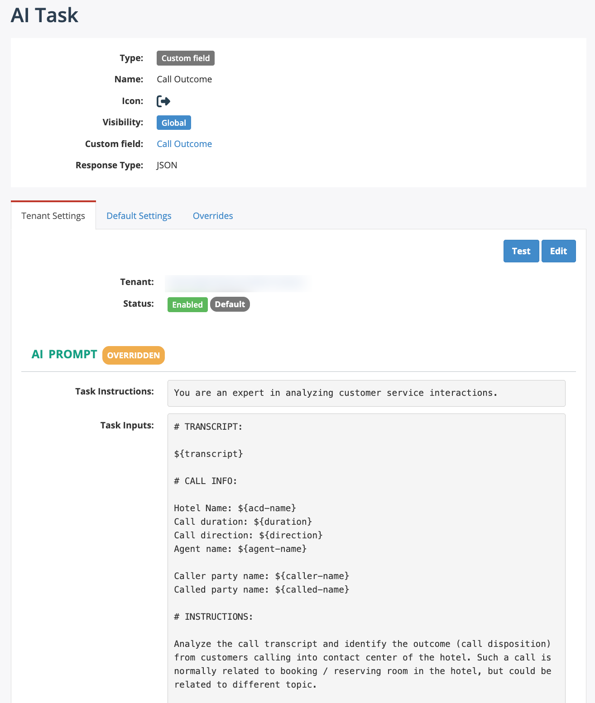Image resolution: width=595 pixels, height=703 pixels.
Task: Click the Status field label
Action: (x=138, y=304)
